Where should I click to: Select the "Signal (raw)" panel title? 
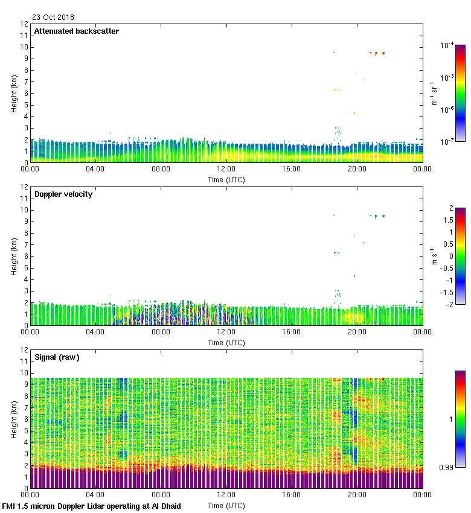click(x=57, y=357)
